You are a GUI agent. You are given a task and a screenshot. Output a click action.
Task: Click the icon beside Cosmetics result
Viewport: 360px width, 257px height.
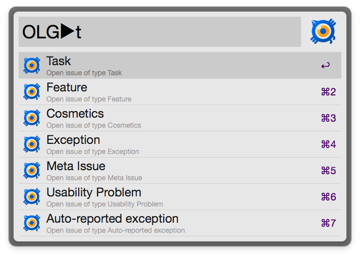[32, 118]
